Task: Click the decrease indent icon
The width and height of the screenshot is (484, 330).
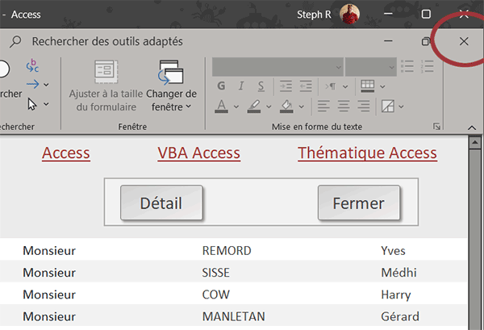Action: click(306, 86)
